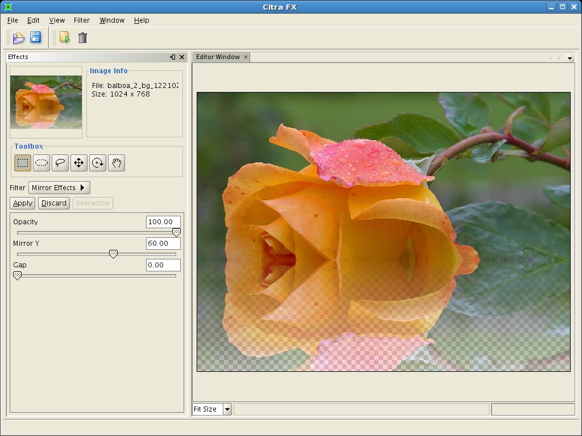Switch to the Editor Window tab

[x=218, y=57]
